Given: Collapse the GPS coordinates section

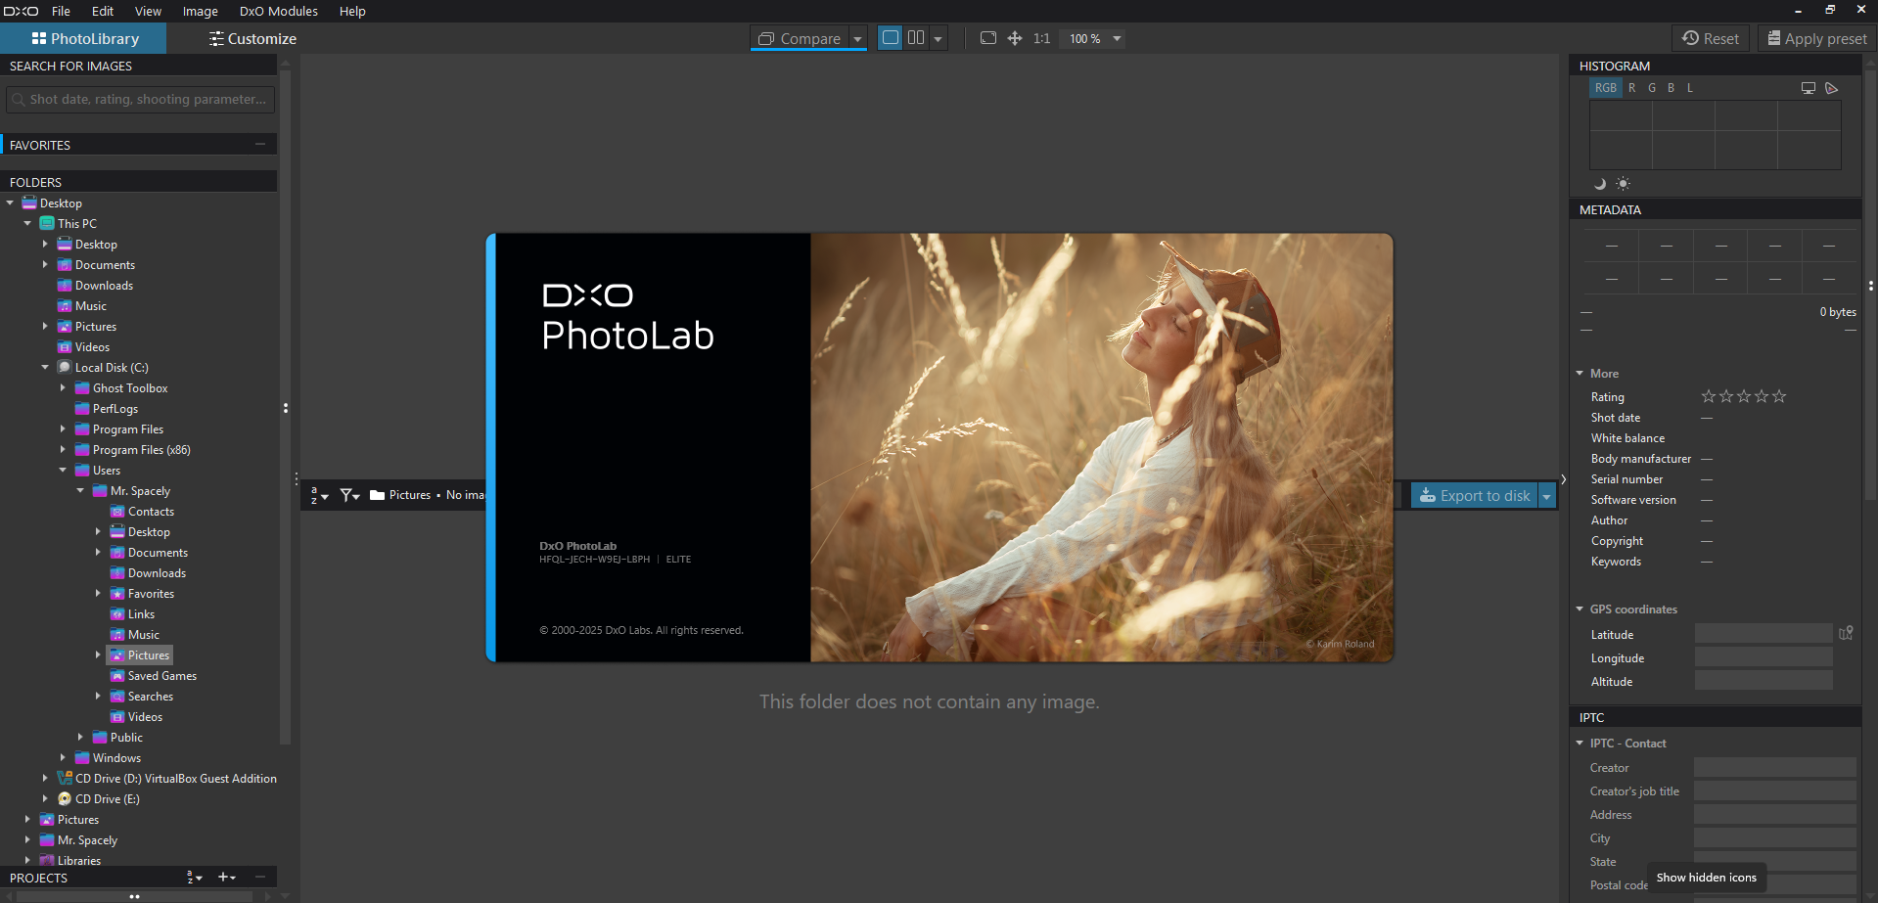Looking at the screenshot, I should point(1580,610).
